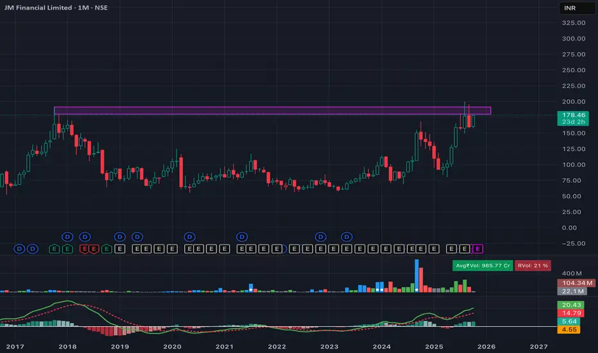Select the RVol: 21 % label
Image resolution: width=598 pixels, height=353 pixels.
pyautogui.click(x=533, y=266)
